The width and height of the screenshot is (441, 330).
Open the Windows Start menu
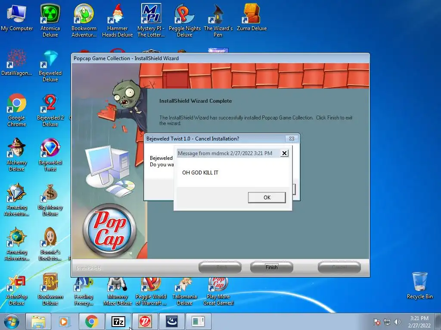(11, 321)
